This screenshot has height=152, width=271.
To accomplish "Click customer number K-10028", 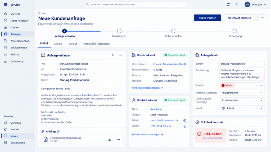I will [158, 70].
